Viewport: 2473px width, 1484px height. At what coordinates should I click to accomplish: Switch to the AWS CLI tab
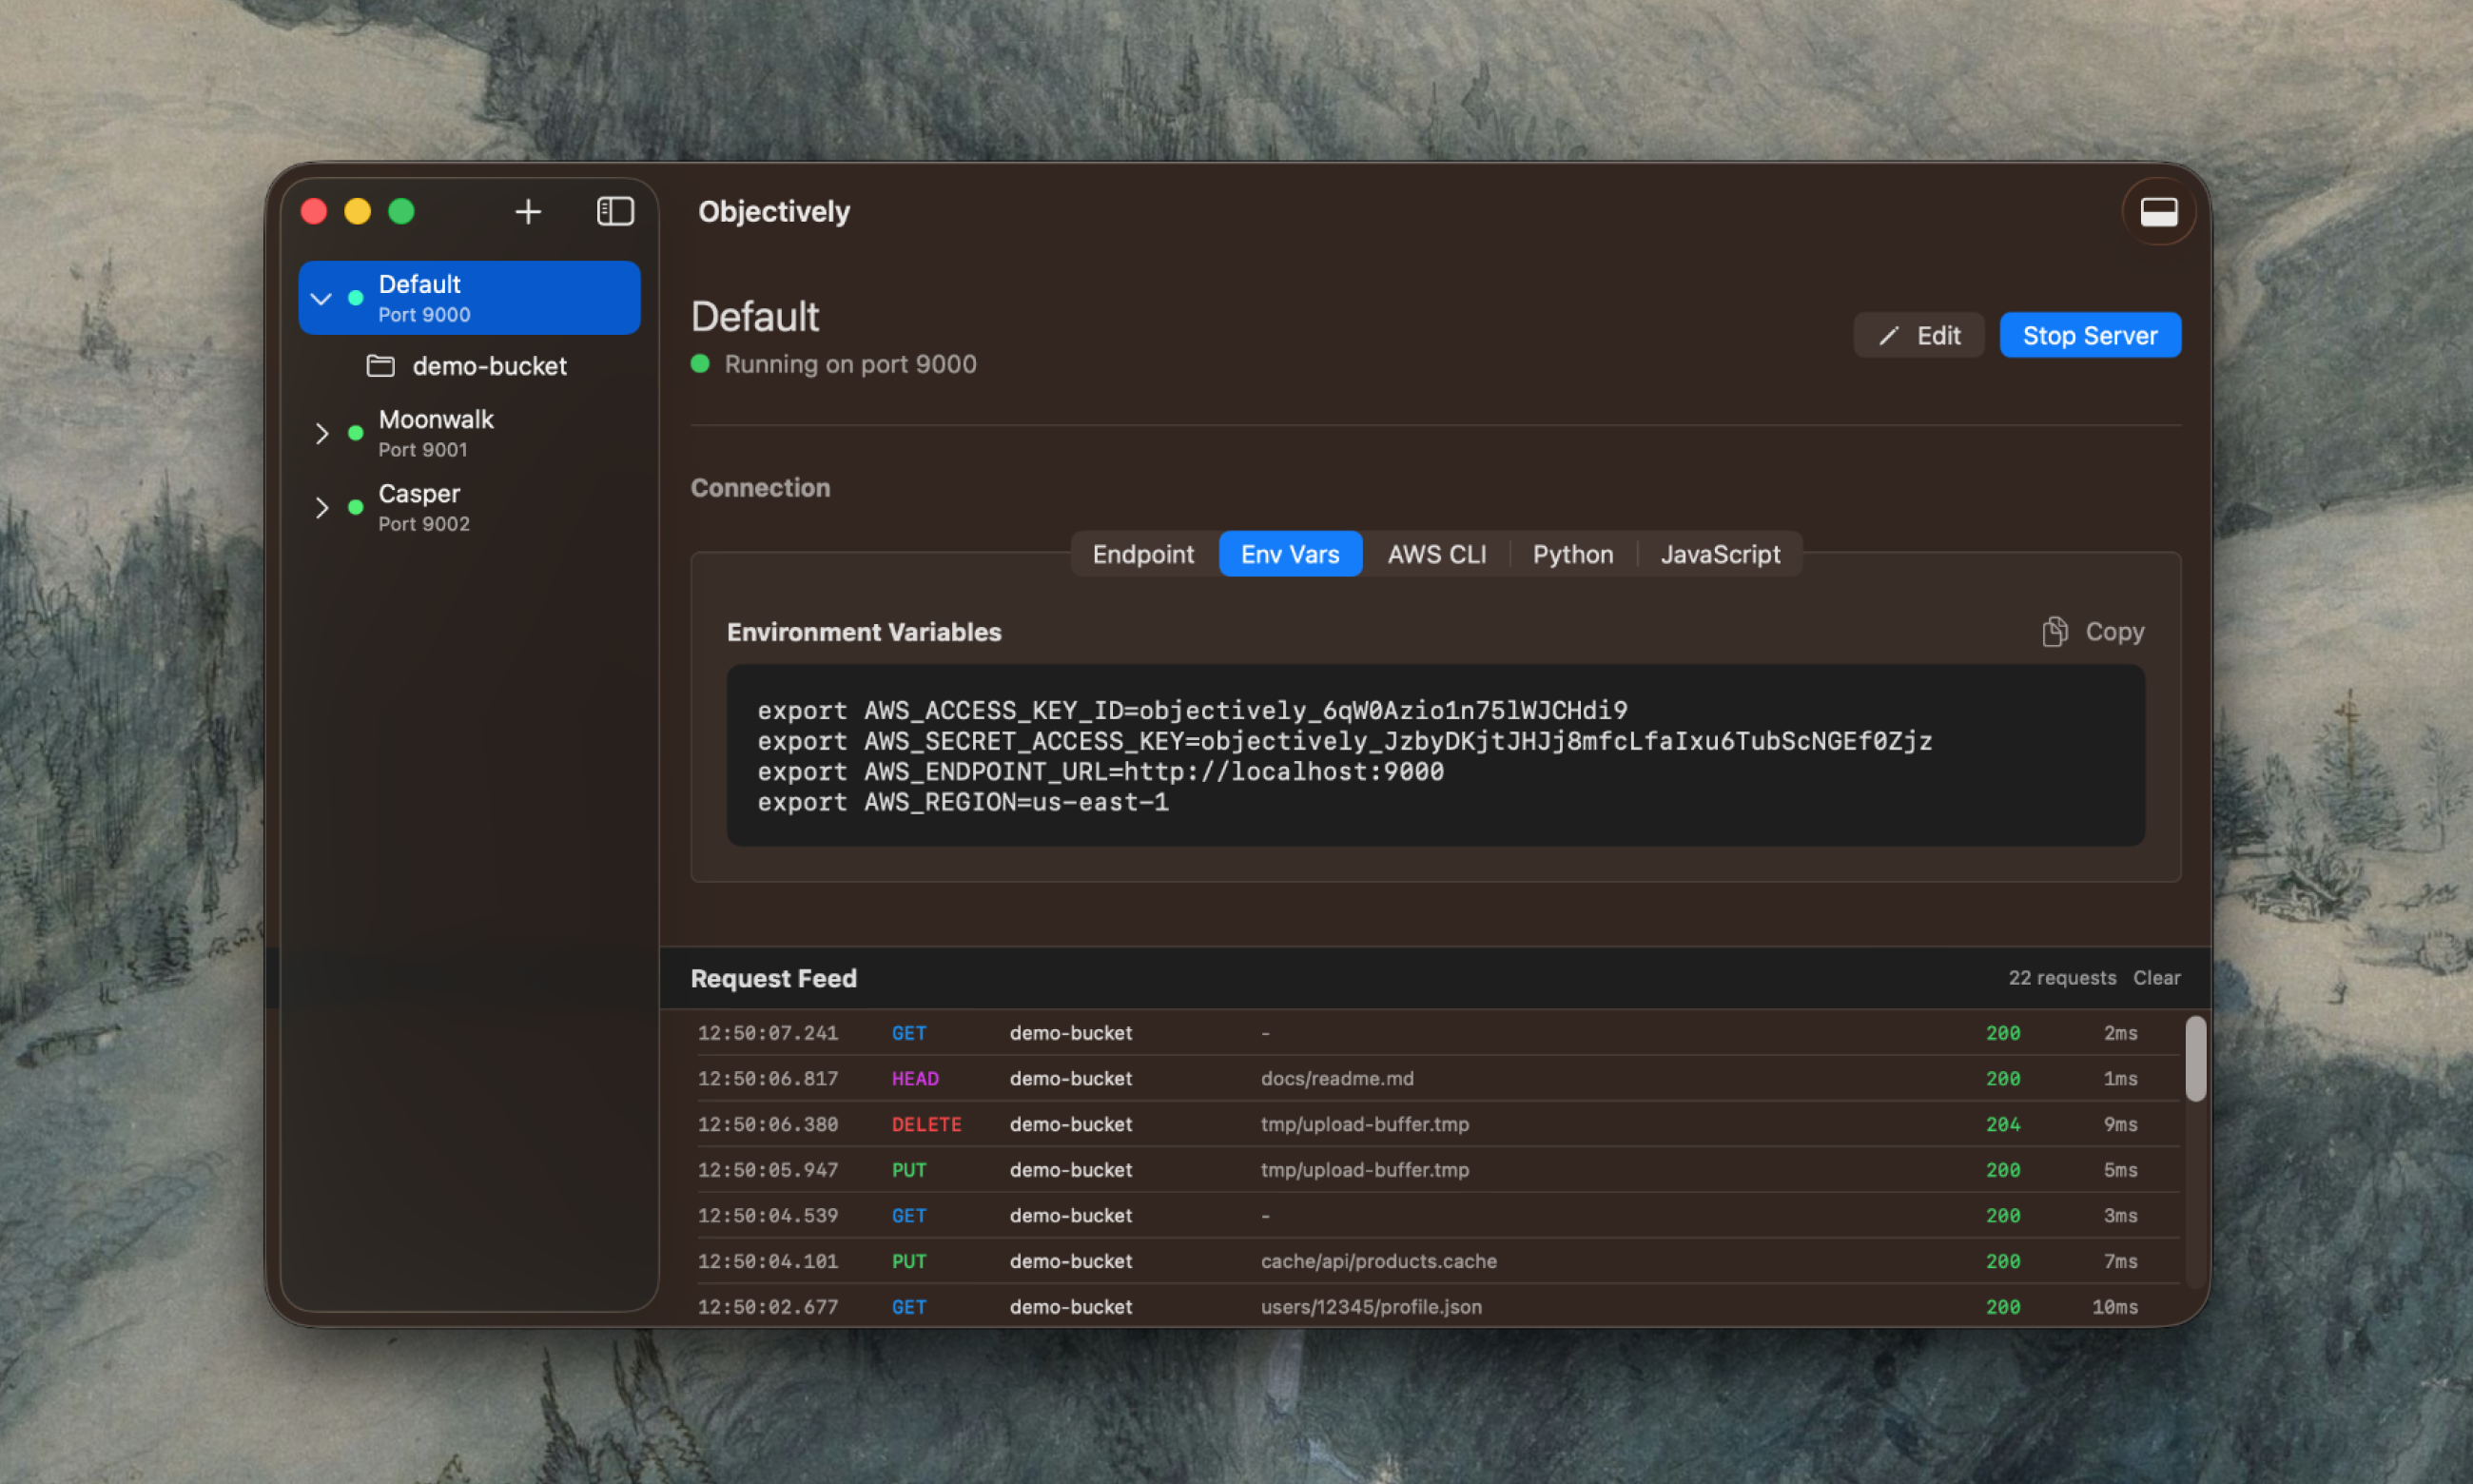(x=1436, y=553)
